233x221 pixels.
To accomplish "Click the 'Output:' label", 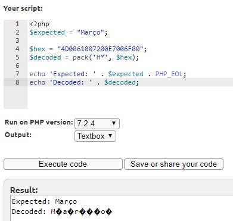I will (x=18, y=135).
